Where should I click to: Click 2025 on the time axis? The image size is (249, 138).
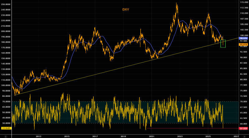(208, 136)
